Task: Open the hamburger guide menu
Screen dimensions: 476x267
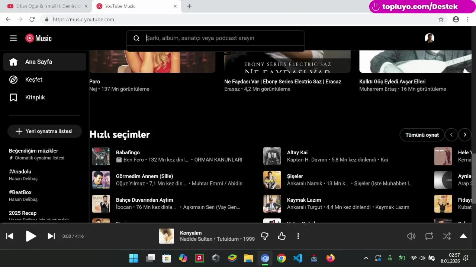Action: click(x=13, y=38)
